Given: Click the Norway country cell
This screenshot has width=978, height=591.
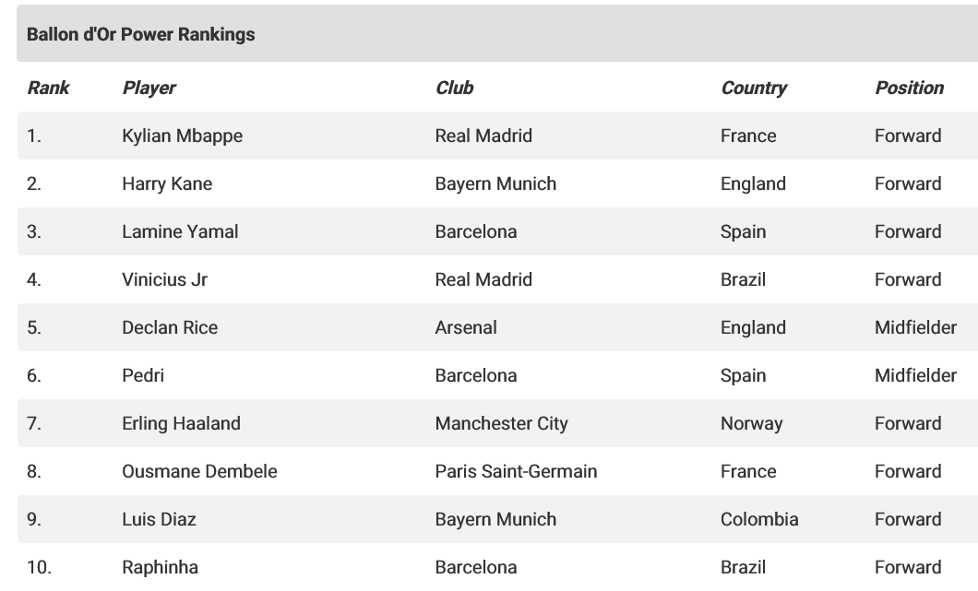Looking at the screenshot, I should coord(751,423).
